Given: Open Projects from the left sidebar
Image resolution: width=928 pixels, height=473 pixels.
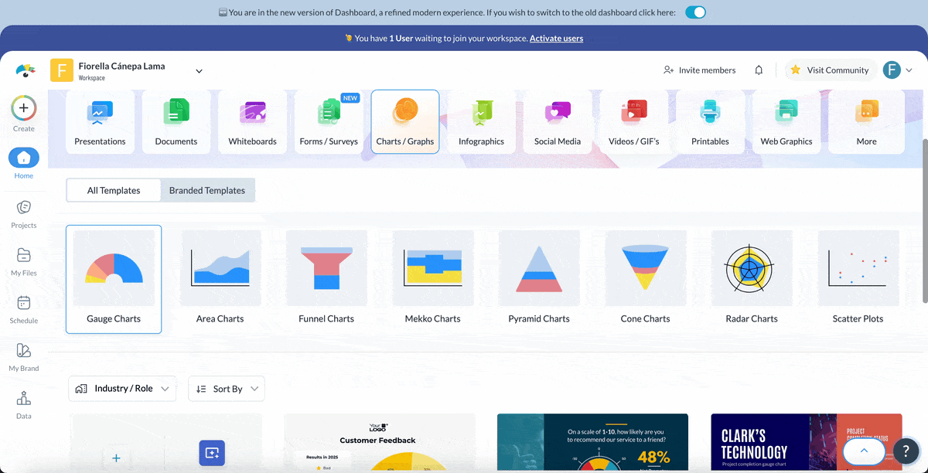Looking at the screenshot, I should pyautogui.click(x=23, y=209).
